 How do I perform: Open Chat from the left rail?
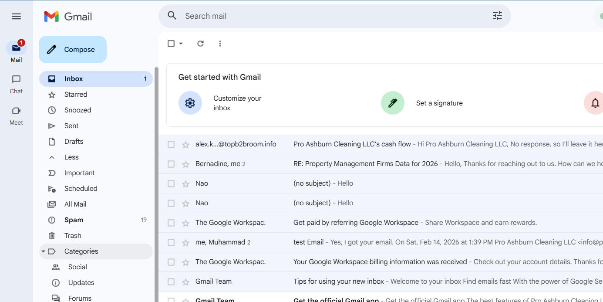coord(16,84)
